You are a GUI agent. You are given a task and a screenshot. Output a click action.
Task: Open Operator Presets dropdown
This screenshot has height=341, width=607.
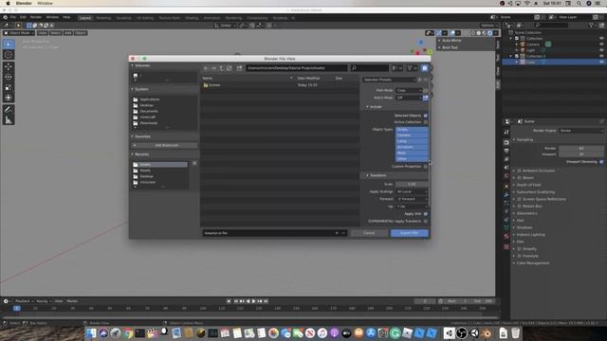[x=389, y=80]
